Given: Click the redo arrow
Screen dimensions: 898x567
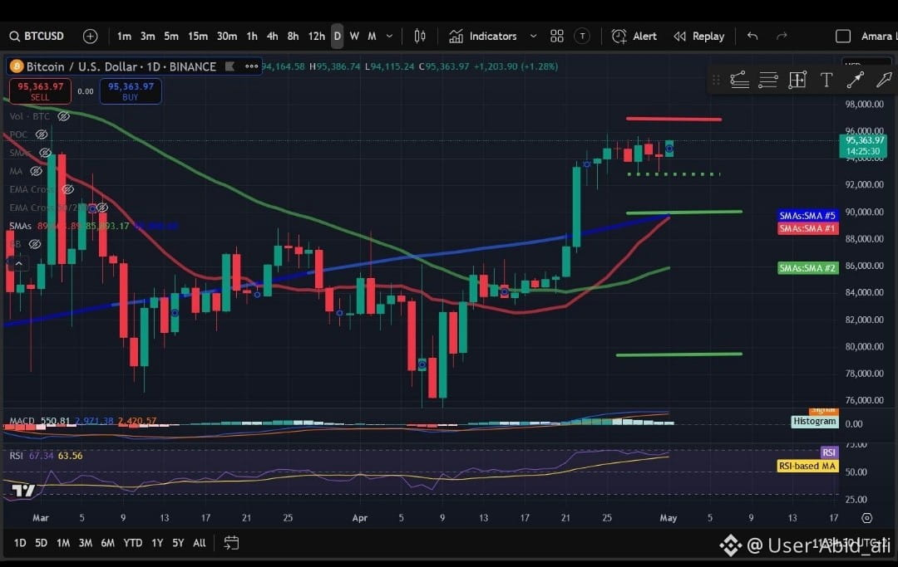Looking at the screenshot, I should [781, 36].
